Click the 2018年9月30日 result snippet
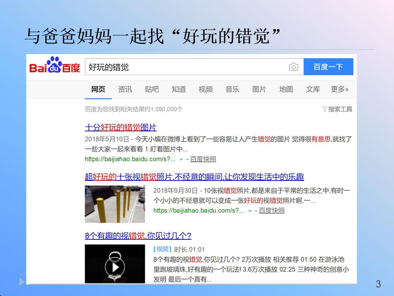This screenshot has height=296, width=394. [x=252, y=195]
